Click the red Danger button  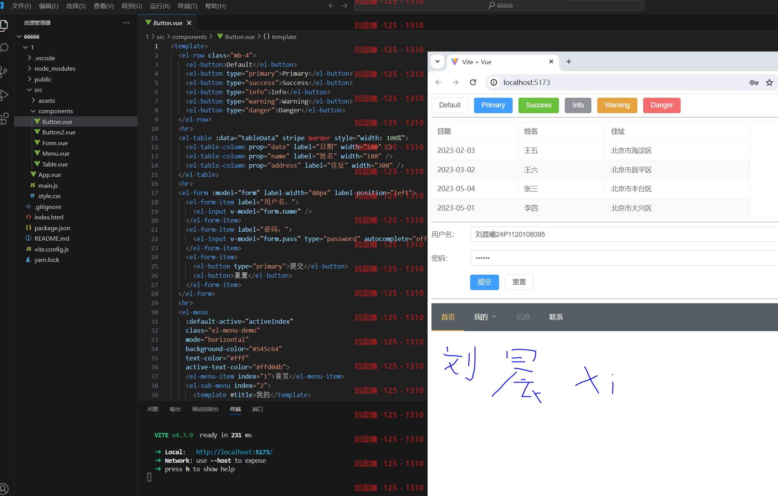point(662,105)
